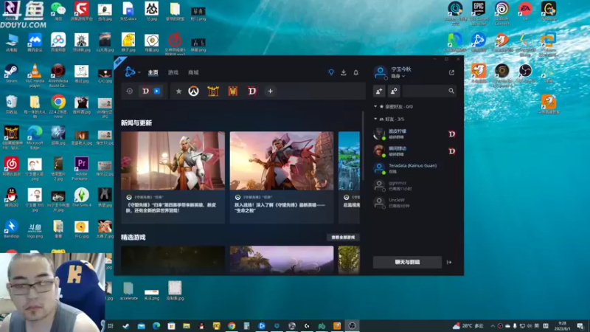
Task: Open the 28°C weather widget in taskbar
Action: pyautogui.click(x=468, y=326)
